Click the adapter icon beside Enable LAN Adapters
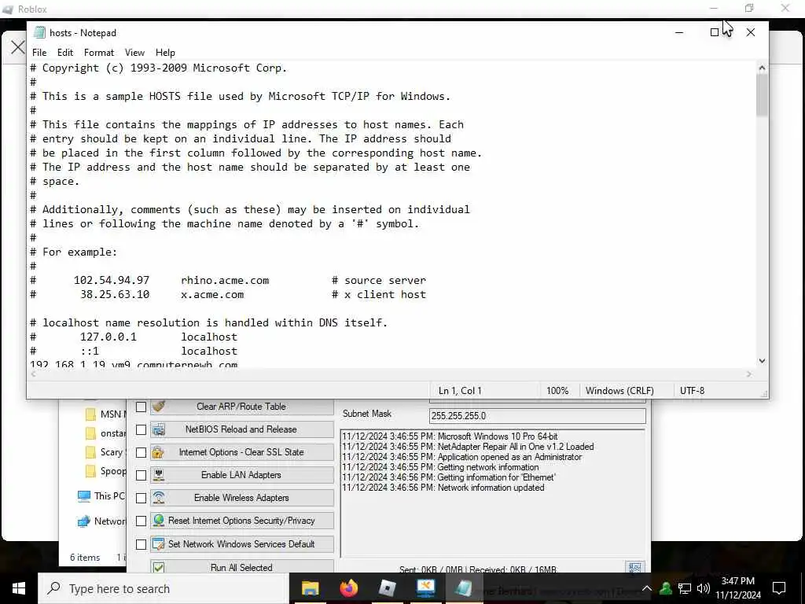805x604 pixels. (x=159, y=475)
